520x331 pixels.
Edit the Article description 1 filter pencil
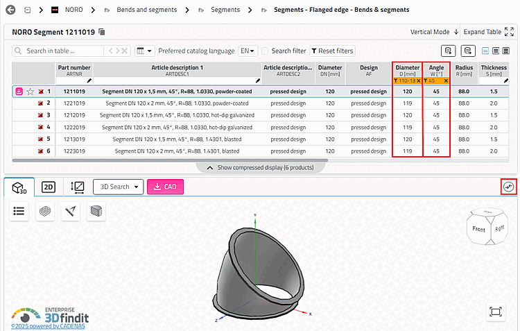pos(258,80)
